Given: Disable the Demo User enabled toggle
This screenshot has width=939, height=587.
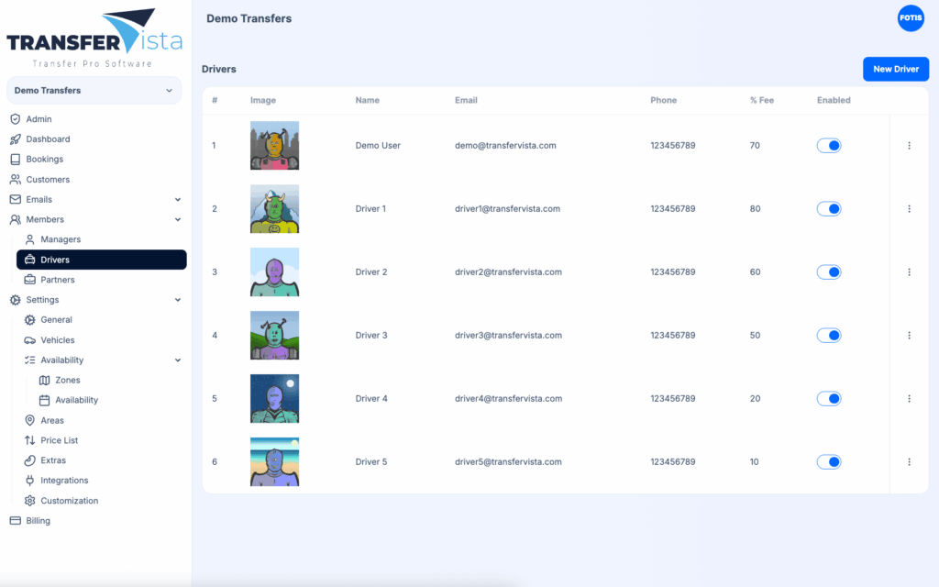Looking at the screenshot, I should click(829, 146).
